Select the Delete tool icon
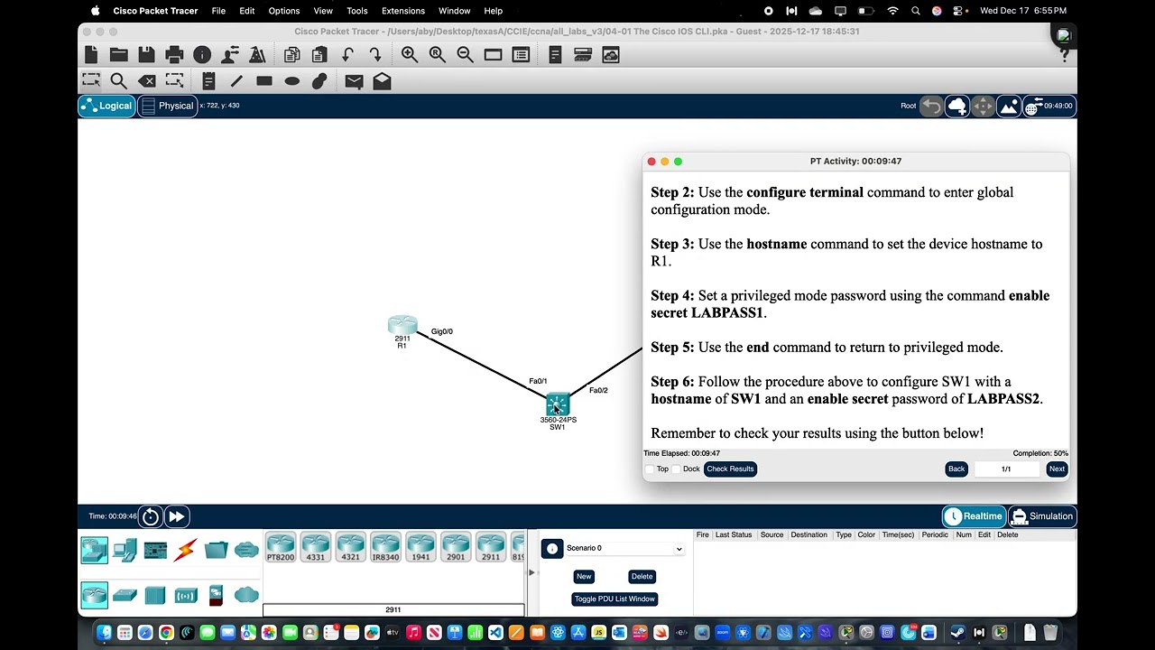Image resolution: width=1155 pixels, height=650 pixels. [x=147, y=81]
